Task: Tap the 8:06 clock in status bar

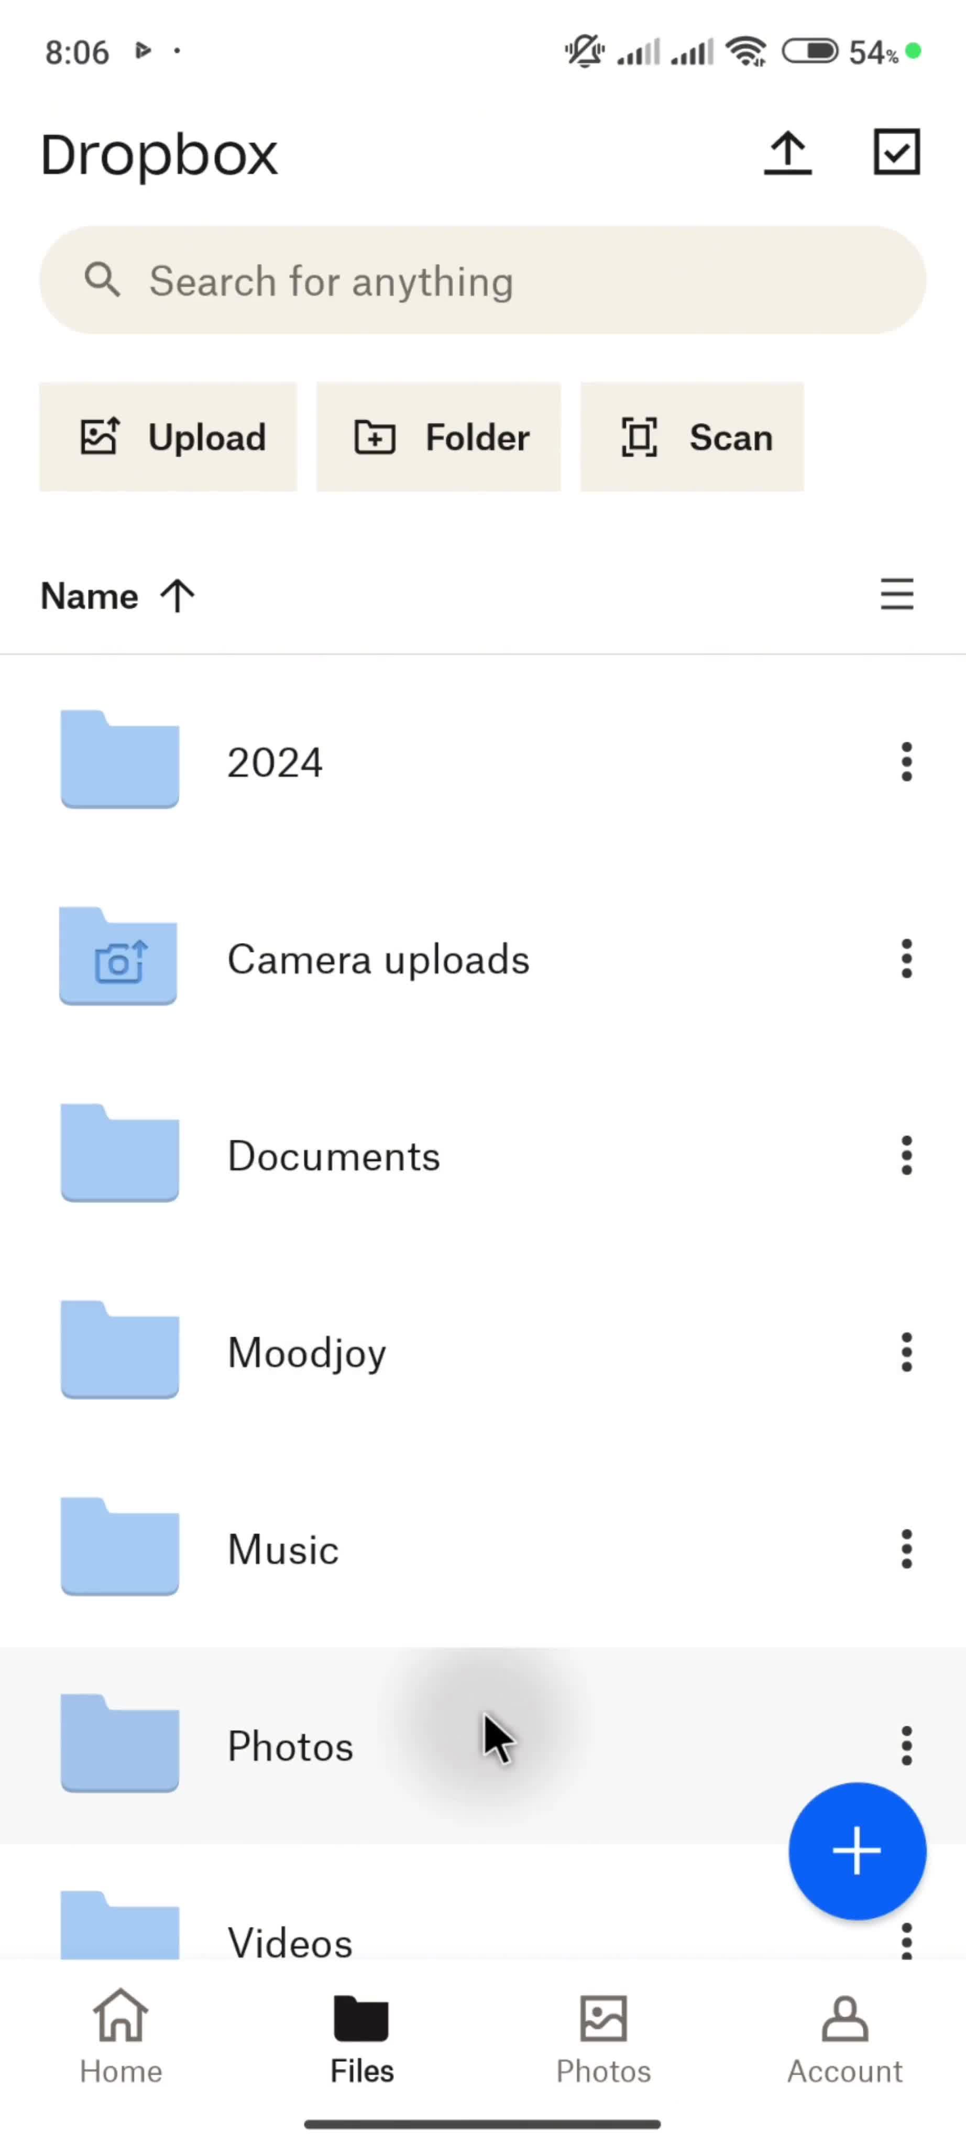Action: pos(76,52)
